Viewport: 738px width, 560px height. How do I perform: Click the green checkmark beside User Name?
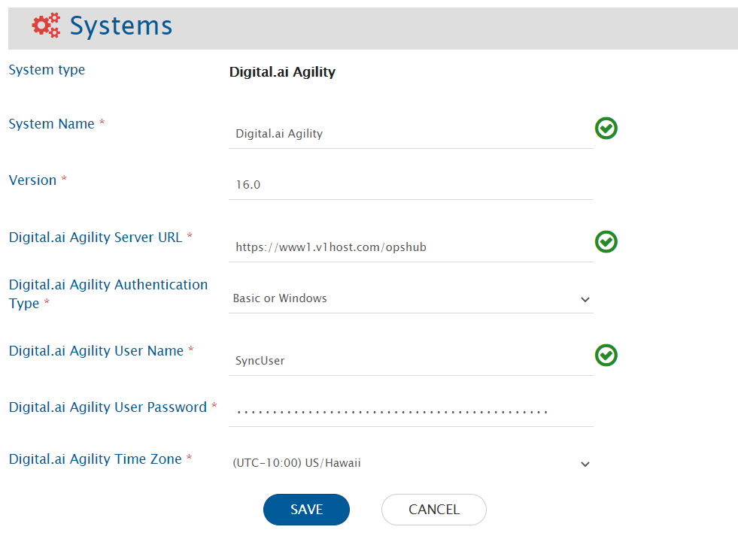(606, 355)
